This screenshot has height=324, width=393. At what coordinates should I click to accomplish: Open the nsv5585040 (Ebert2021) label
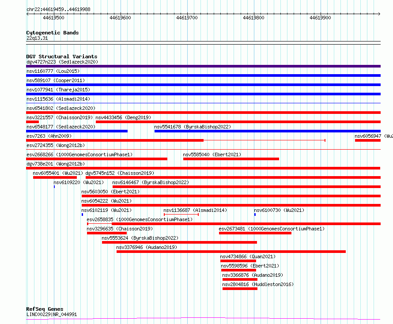(212, 154)
